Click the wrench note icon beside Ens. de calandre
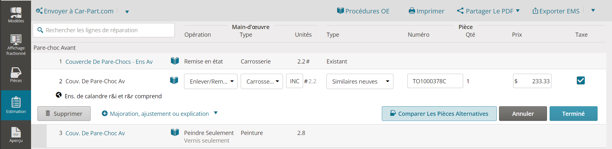This screenshot has height=149, width=612. [x=59, y=95]
